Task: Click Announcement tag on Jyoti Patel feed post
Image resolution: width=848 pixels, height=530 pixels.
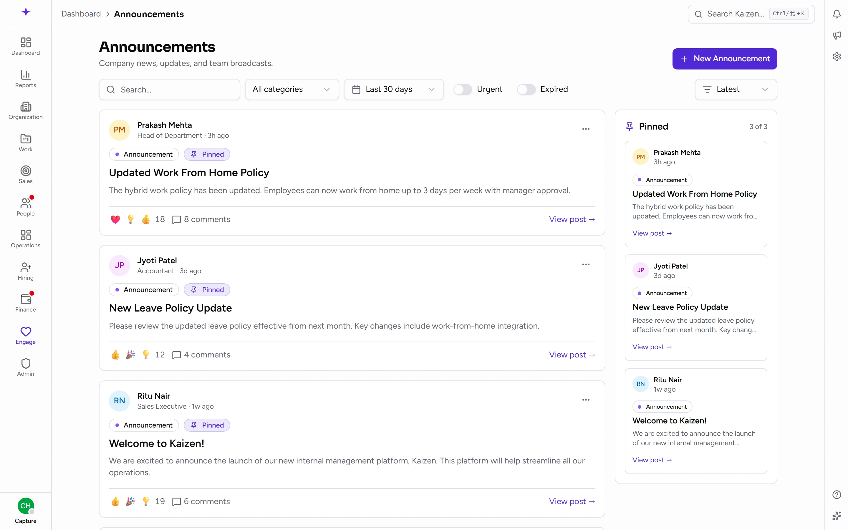Action: click(144, 290)
